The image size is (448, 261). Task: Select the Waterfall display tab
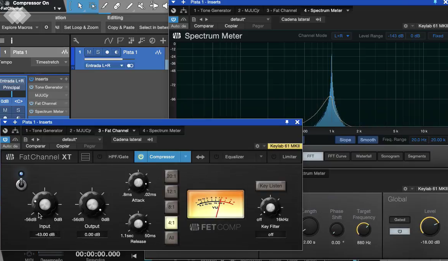[x=364, y=156]
